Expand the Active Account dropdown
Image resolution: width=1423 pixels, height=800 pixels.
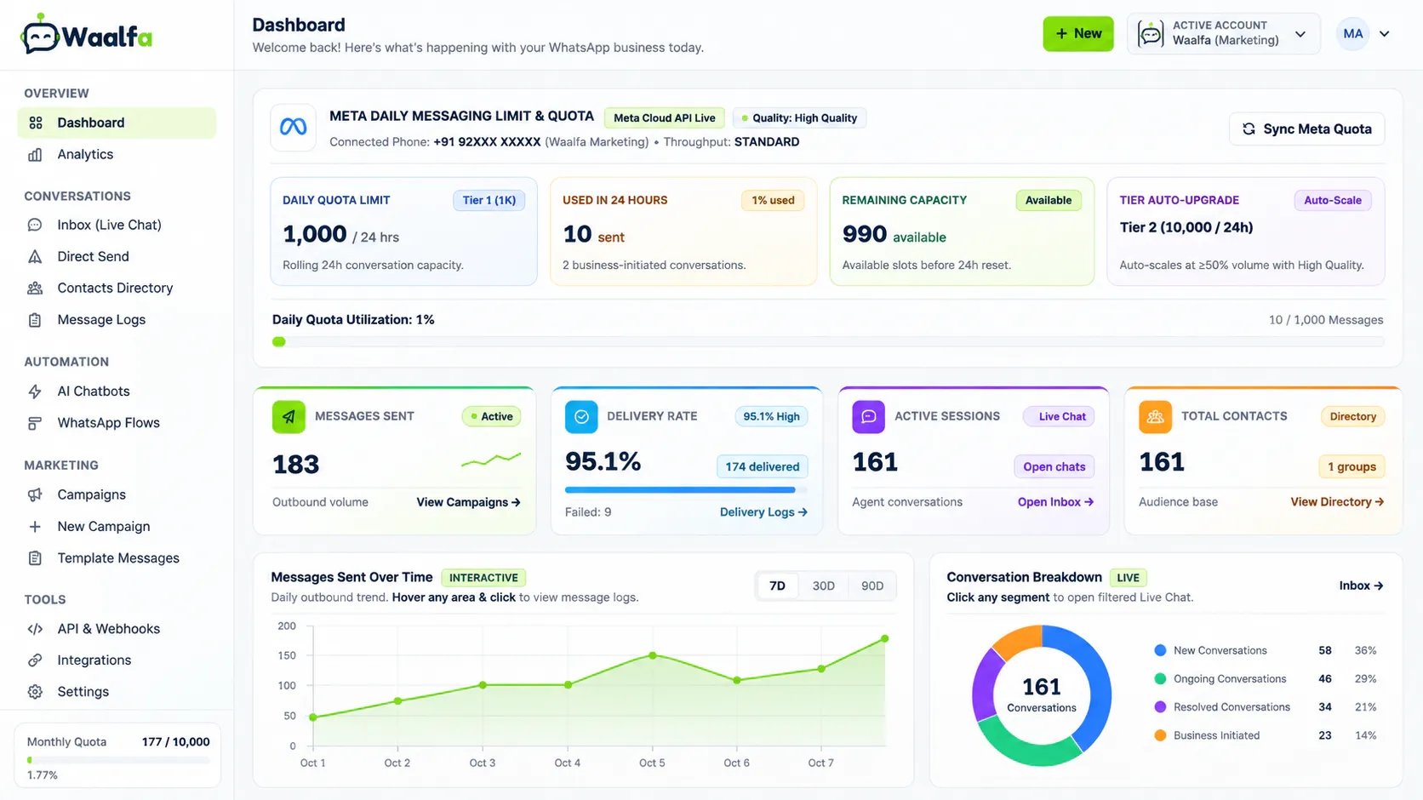tap(1224, 34)
